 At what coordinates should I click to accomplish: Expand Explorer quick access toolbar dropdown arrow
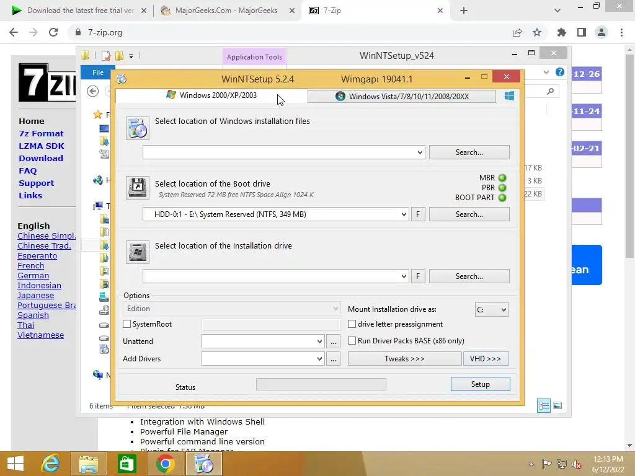tap(131, 56)
